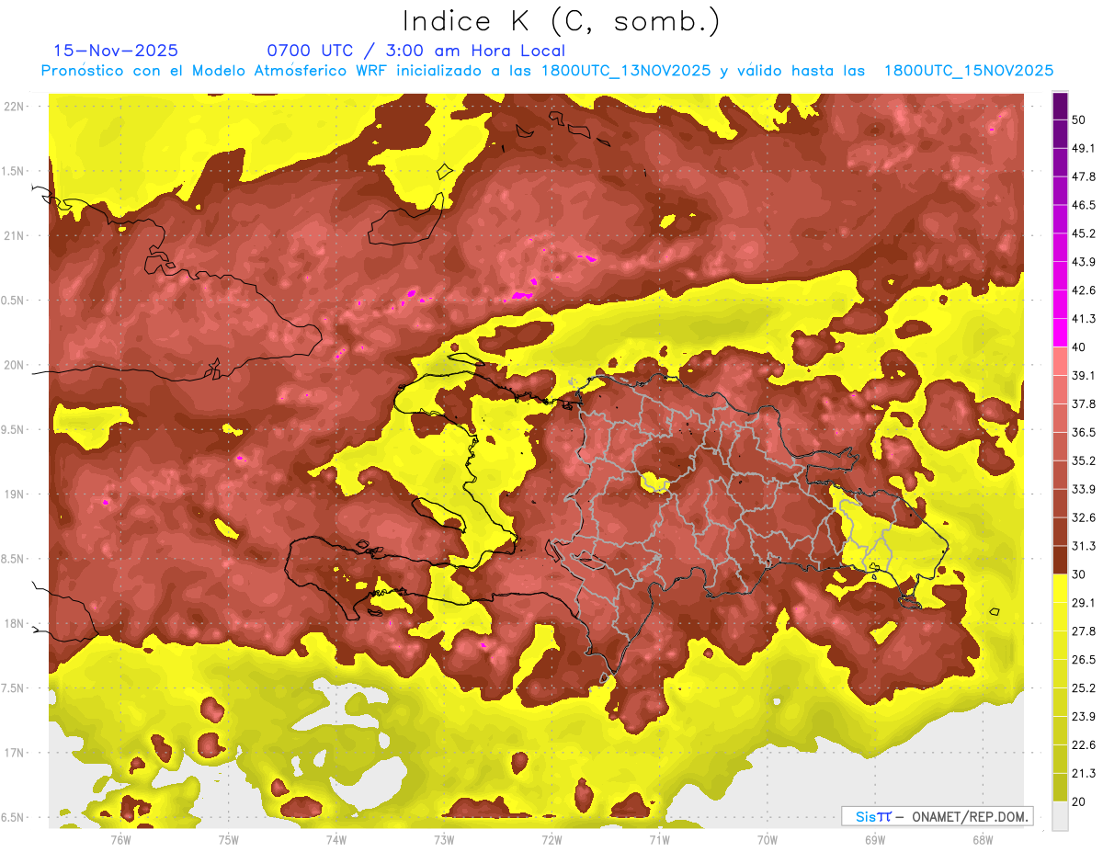Click the colorbar value "32.6"
The height and width of the screenshot is (852, 1103).
(1084, 517)
